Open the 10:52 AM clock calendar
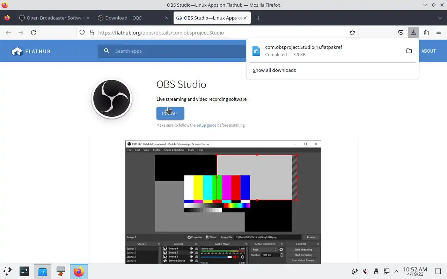This screenshot has width=447, height=279. pyautogui.click(x=415, y=271)
